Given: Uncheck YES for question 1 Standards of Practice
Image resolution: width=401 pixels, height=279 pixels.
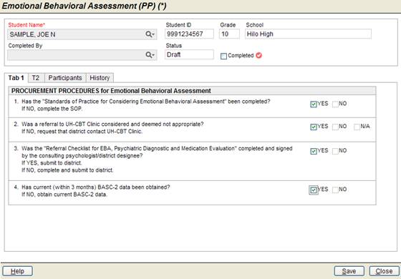Looking at the screenshot, I should pos(314,104).
